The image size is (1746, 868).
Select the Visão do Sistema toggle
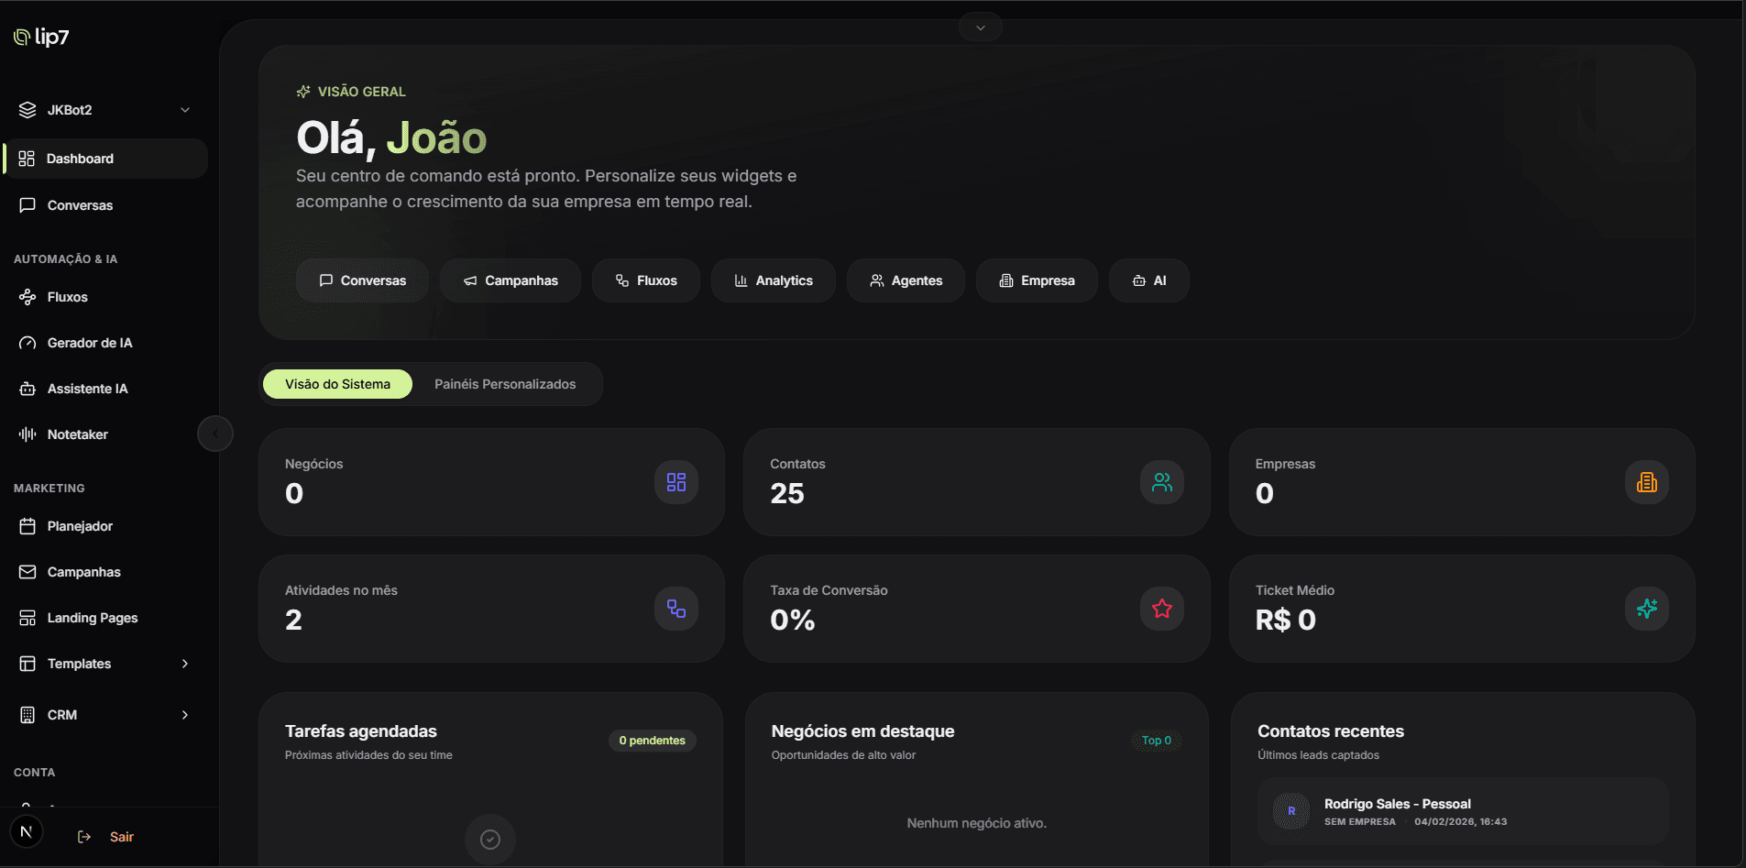(336, 383)
